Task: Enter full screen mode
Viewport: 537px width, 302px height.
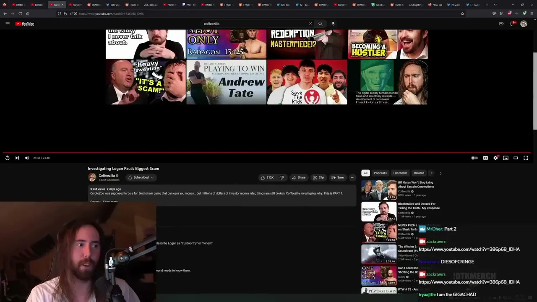Action: (x=526, y=158)
